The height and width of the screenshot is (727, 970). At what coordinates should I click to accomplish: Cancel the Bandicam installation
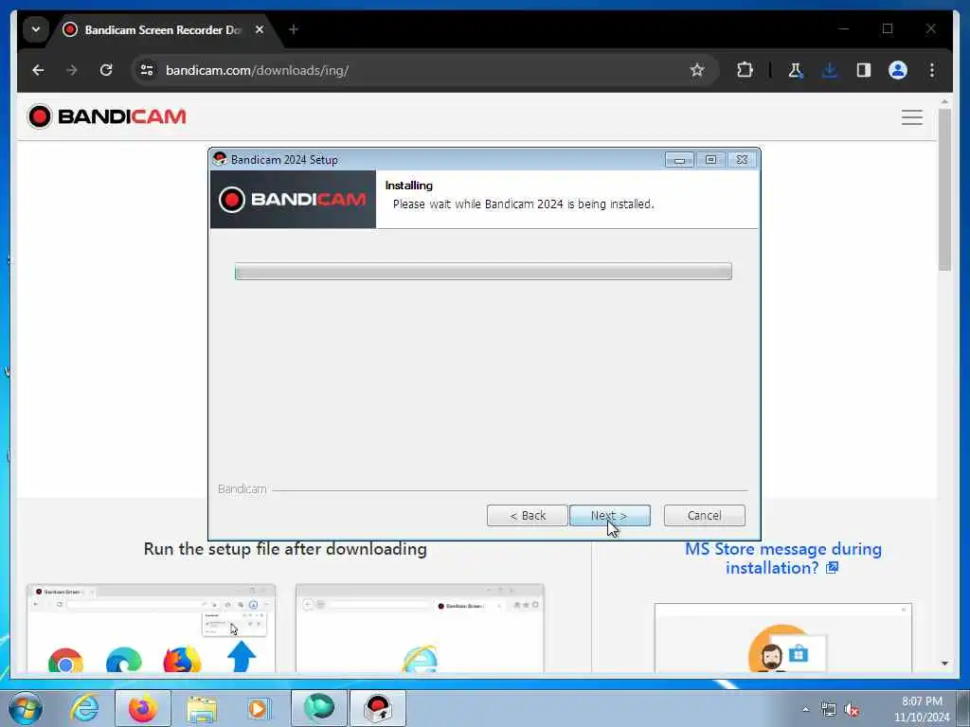[x=704, y=516]
